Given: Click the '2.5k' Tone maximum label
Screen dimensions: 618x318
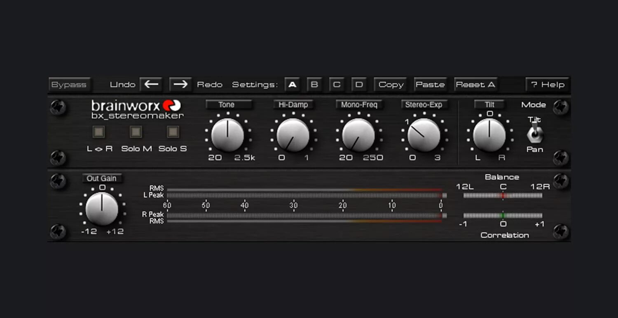Looking at the screenshot, I should pos(245,158).
